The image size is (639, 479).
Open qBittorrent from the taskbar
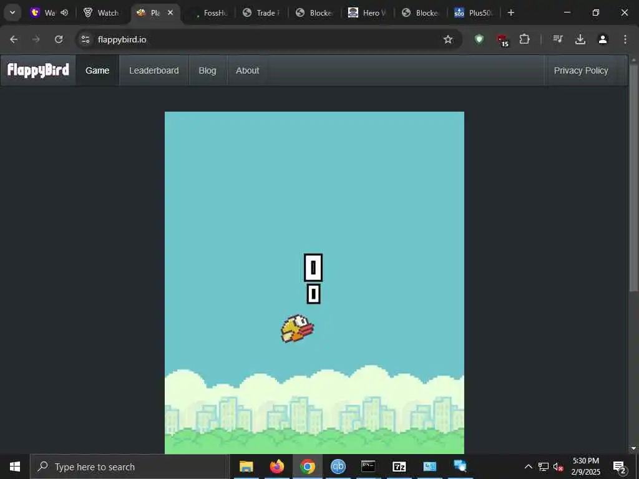(338, 467)
